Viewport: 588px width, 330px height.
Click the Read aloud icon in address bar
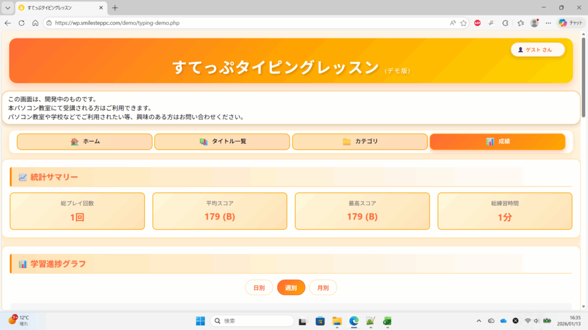click(452, 23)
